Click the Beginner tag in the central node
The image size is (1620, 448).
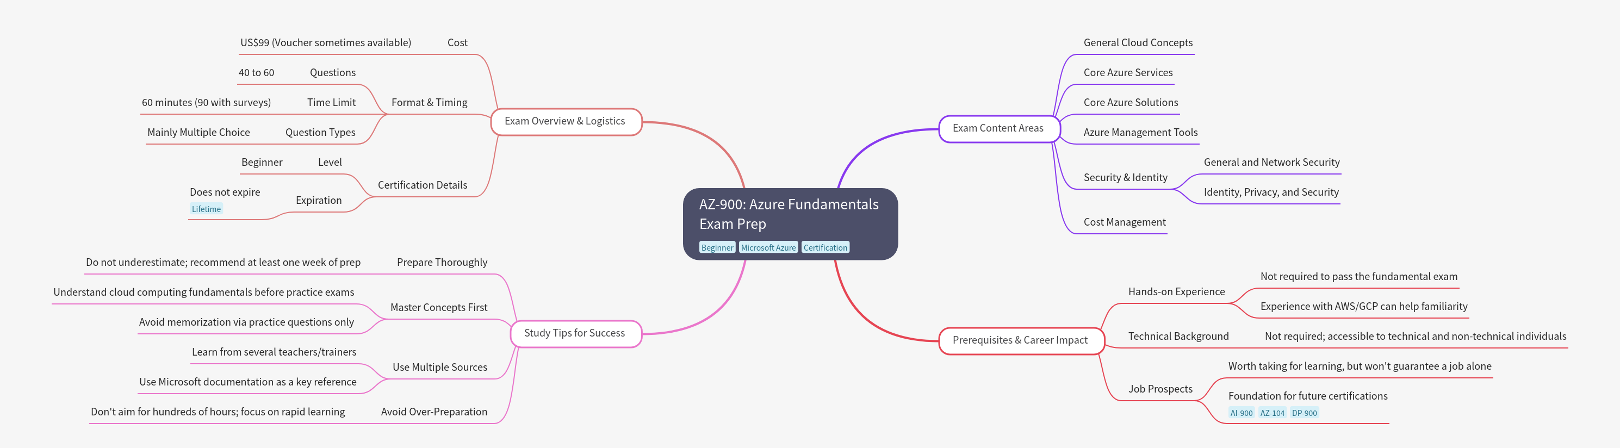717,247
